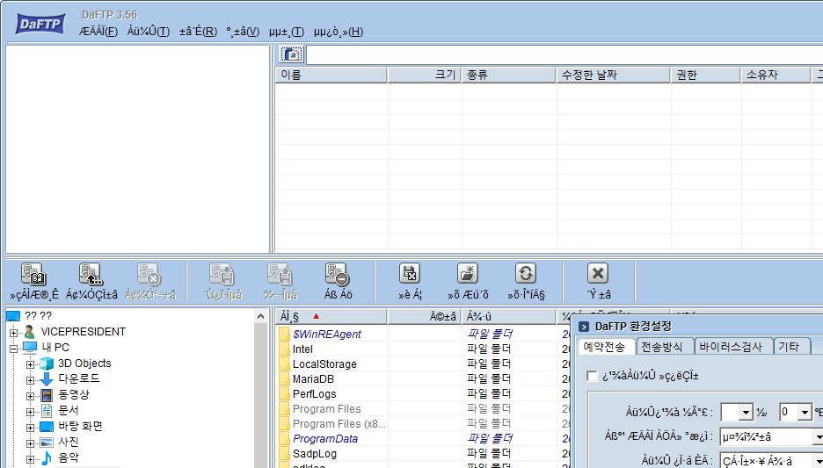Click the upload transfer toolbar icon
823x468 pixels.
pyautogui.click(x=280, y=274)
